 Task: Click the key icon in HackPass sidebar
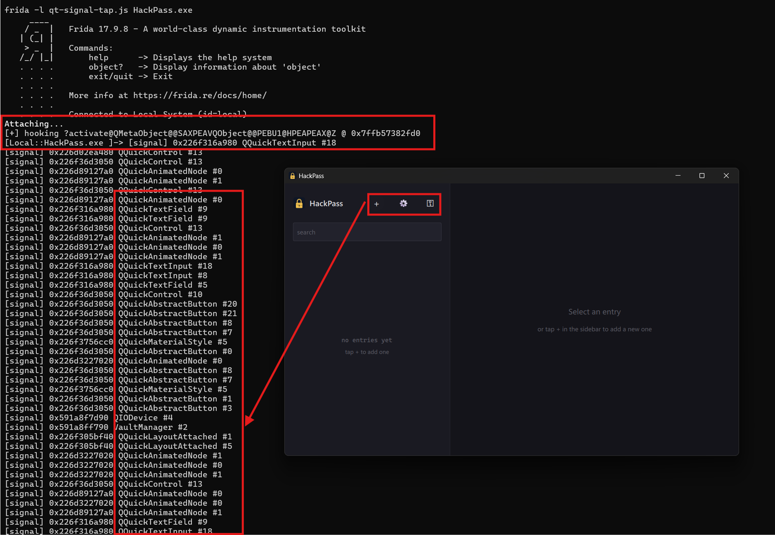pos(430,203)
